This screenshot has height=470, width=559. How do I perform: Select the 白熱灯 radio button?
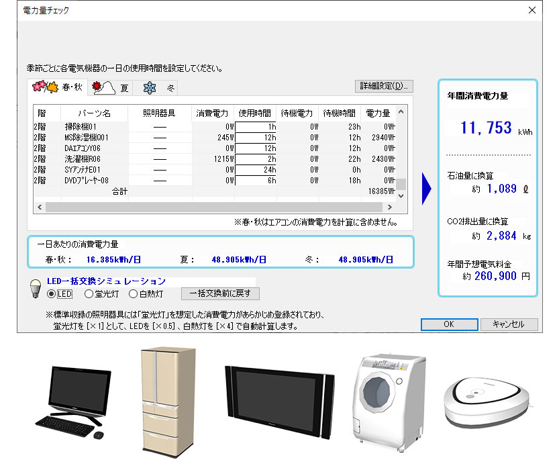pos(134,293)
